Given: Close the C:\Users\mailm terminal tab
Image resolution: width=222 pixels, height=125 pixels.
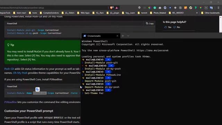Looking at the screenshot, I should click(x=117, y=36).
